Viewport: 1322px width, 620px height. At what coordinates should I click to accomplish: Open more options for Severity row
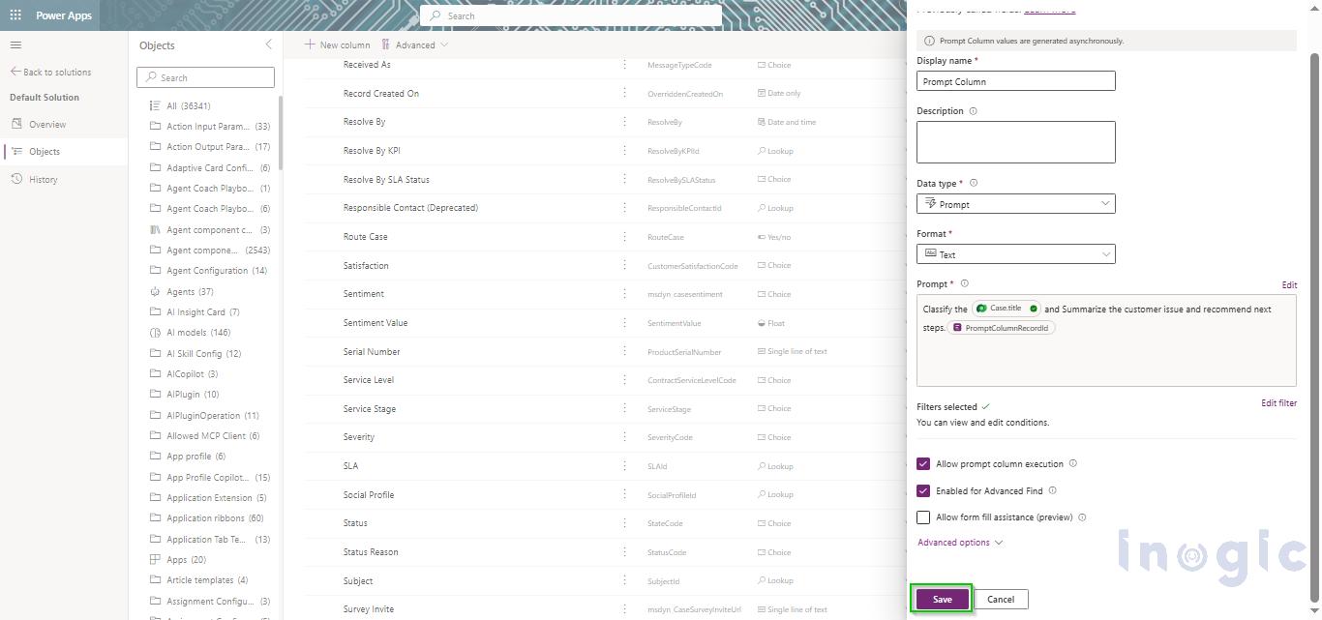tap(624, 437)
